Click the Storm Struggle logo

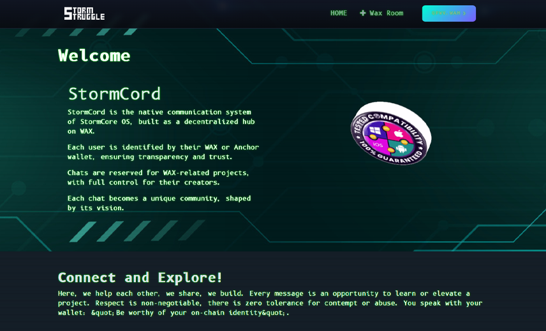tap(84, 13)
